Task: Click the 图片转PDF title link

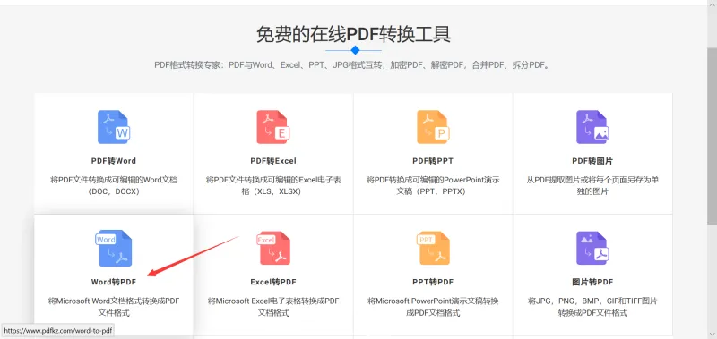Action: [592, 282]
